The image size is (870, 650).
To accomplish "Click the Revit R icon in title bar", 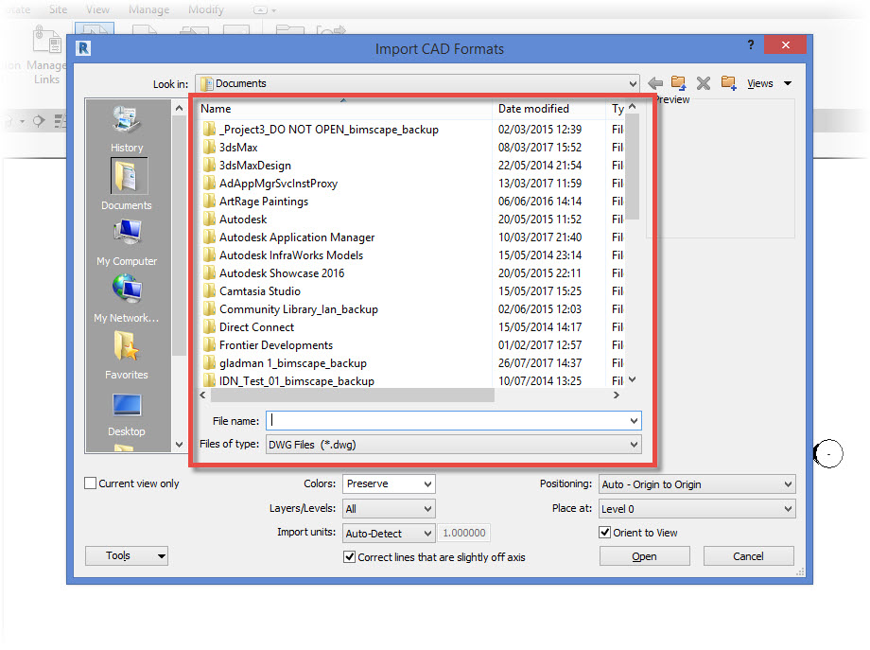I will point(83,48).
